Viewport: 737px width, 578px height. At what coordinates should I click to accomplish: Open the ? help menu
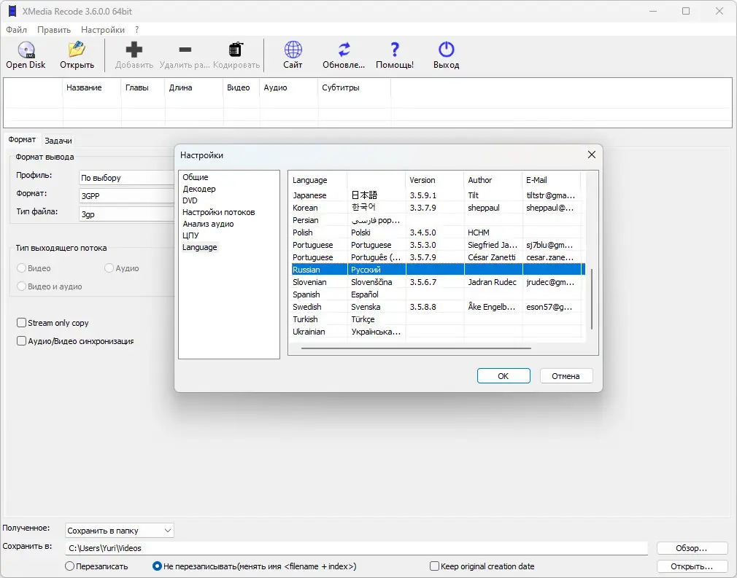(136, 30)
